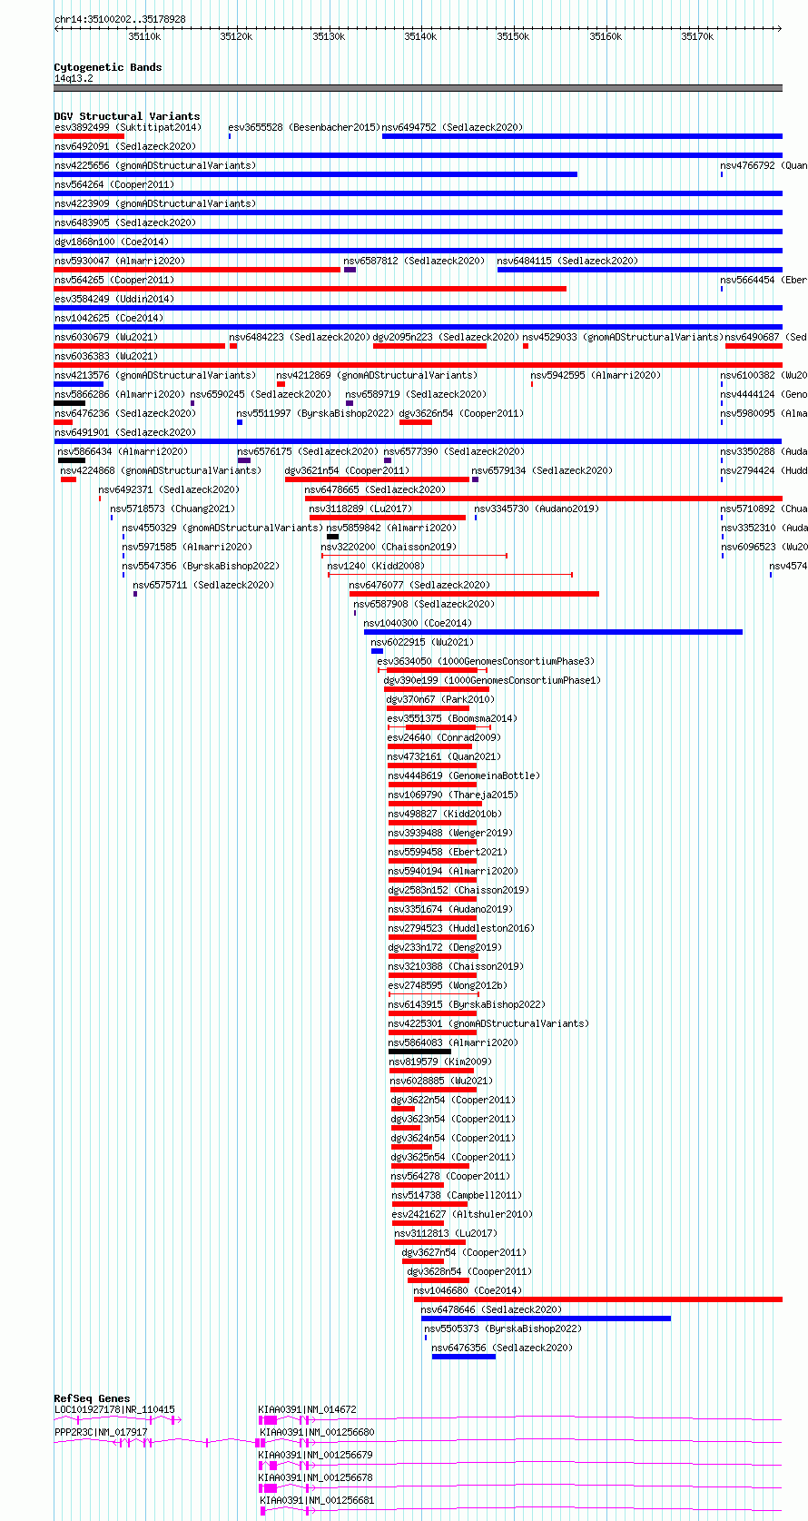Select dgv390e199 (1000GenomesConsortiumPhase1) label
Image resolution: width=808 pixels, height=1521 pixels.
point(492,680)
